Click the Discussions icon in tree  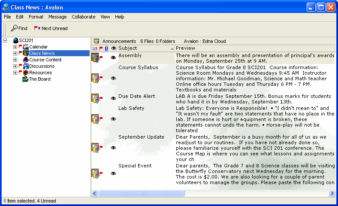(26, 66)
